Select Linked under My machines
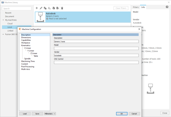This screenshot has width=171, height=117. 10,31
